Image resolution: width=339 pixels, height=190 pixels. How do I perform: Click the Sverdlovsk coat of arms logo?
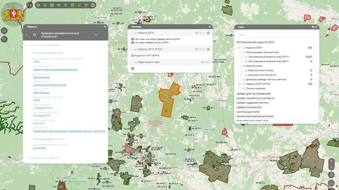13,14
